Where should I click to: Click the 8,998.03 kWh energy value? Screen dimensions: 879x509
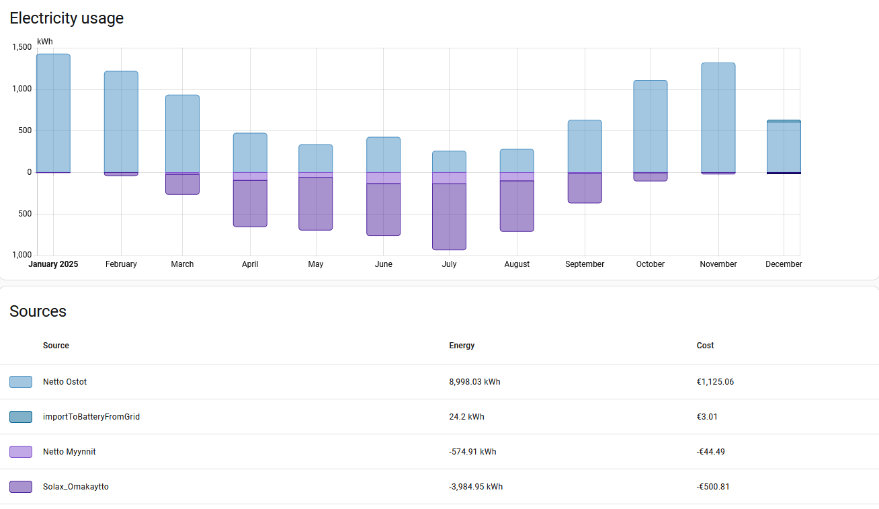(474, 382)
